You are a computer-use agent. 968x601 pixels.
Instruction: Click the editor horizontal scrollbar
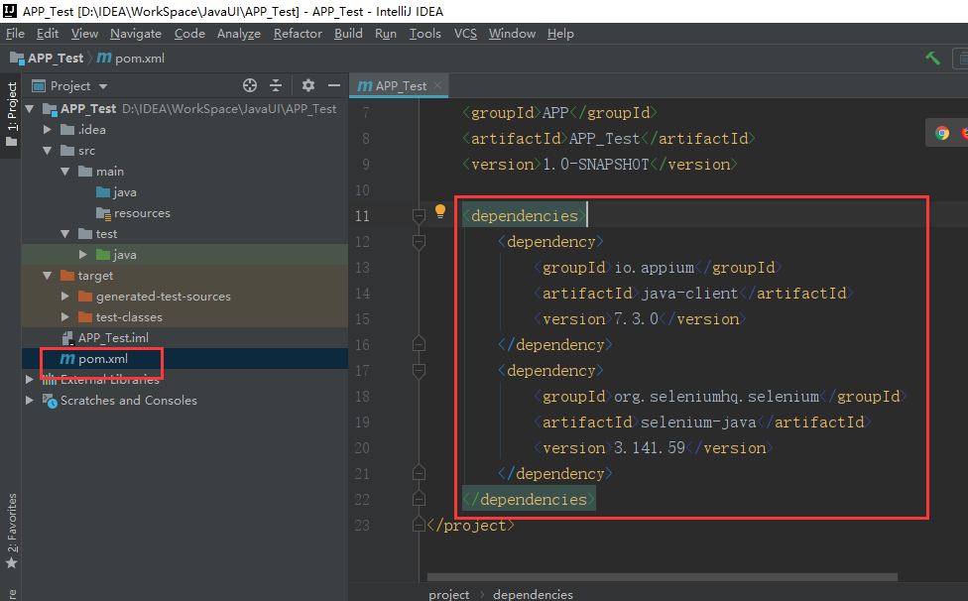point(662,577)
